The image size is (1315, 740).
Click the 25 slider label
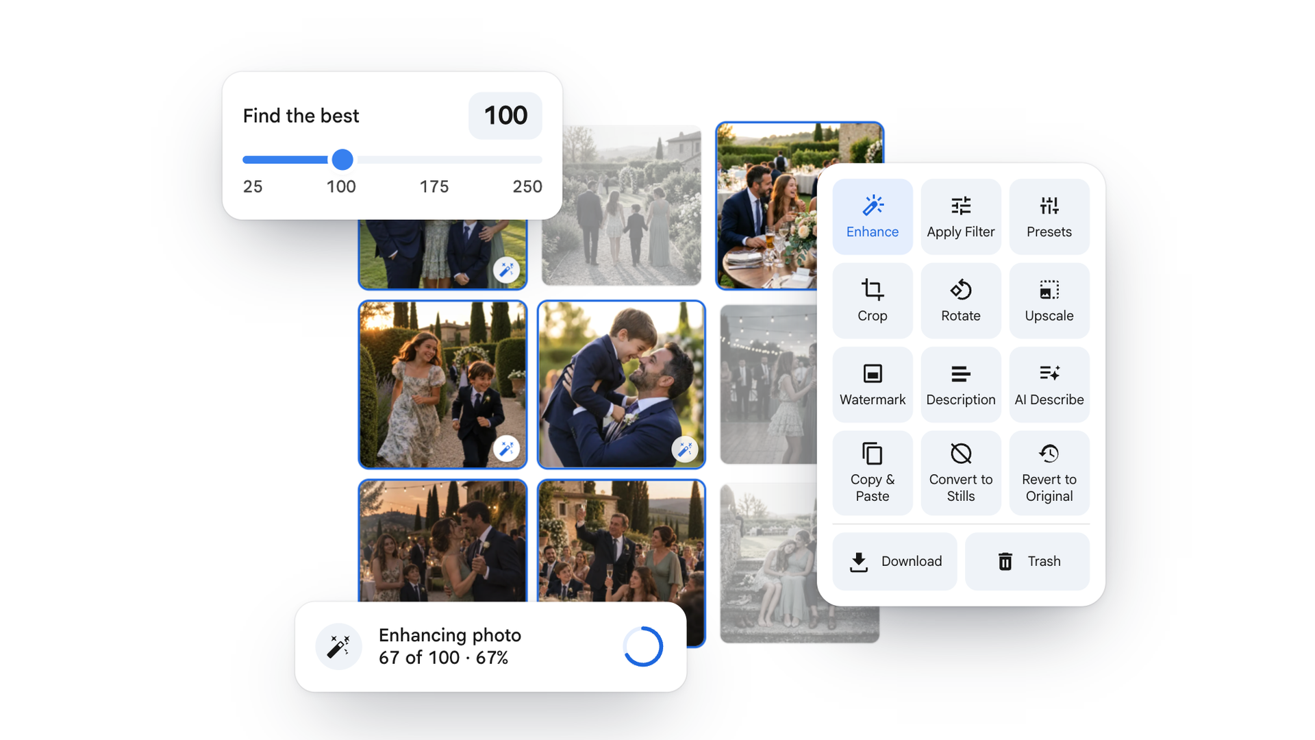(253, 186)
